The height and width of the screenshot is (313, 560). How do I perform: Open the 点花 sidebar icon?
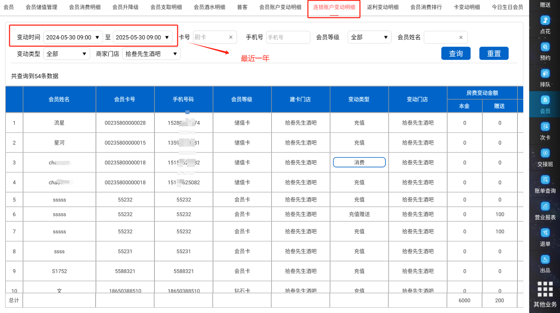point(545,24)
